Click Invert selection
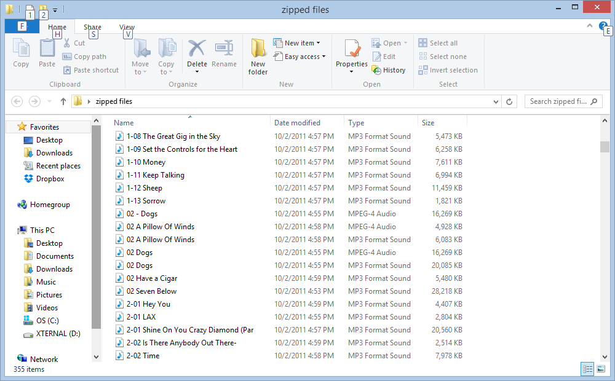 [449, 70]
